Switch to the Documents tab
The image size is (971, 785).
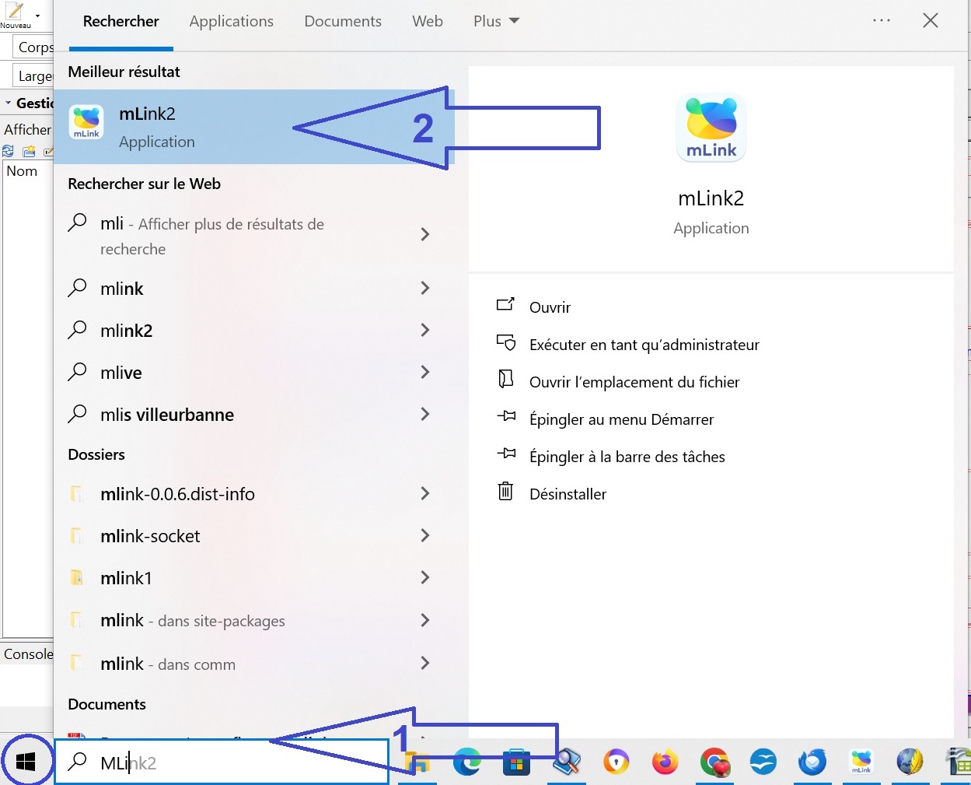(342, 22)
